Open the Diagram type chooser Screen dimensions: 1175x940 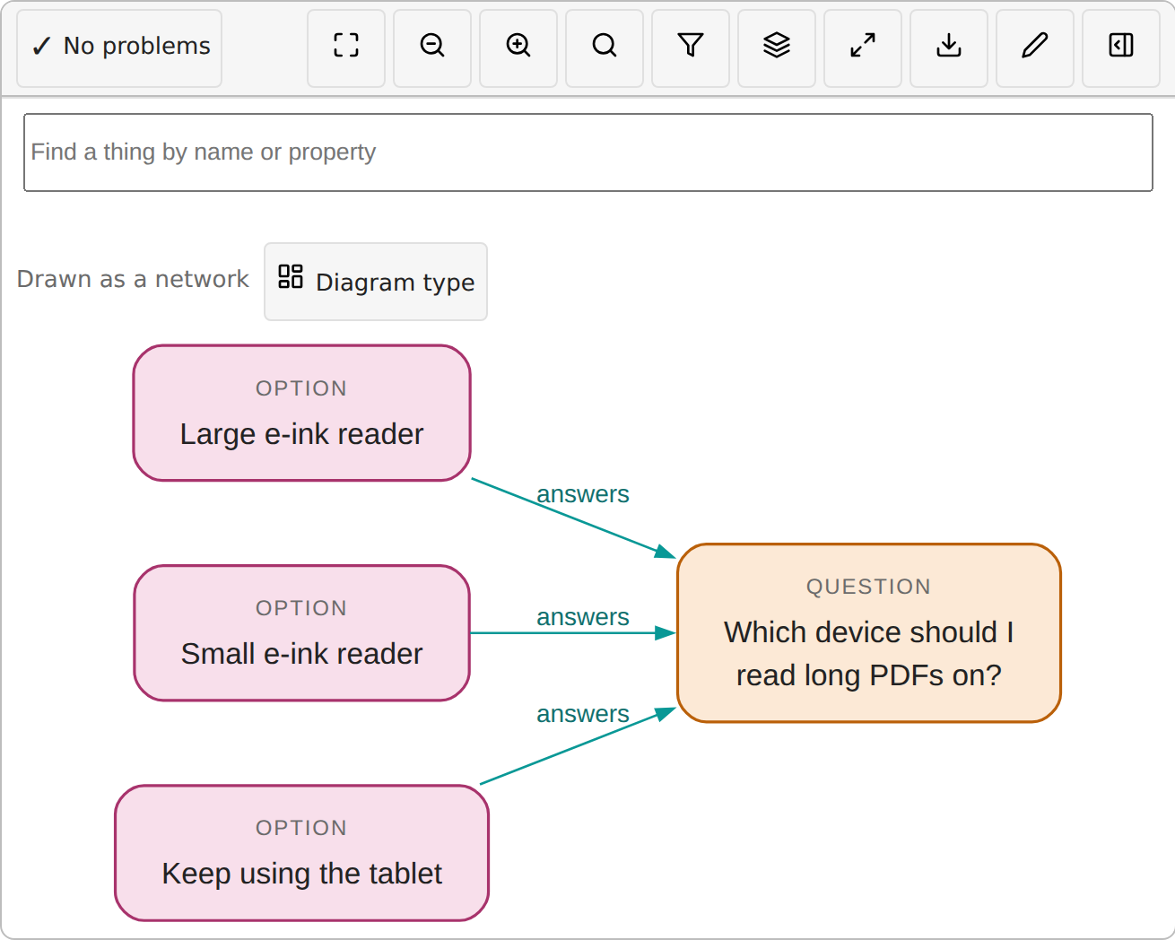376,282
